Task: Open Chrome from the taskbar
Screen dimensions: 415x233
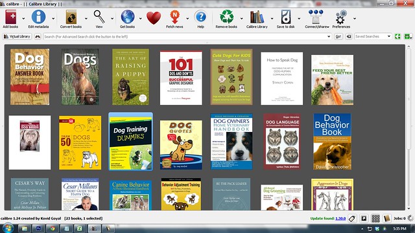Action: (x=52, y=228)
